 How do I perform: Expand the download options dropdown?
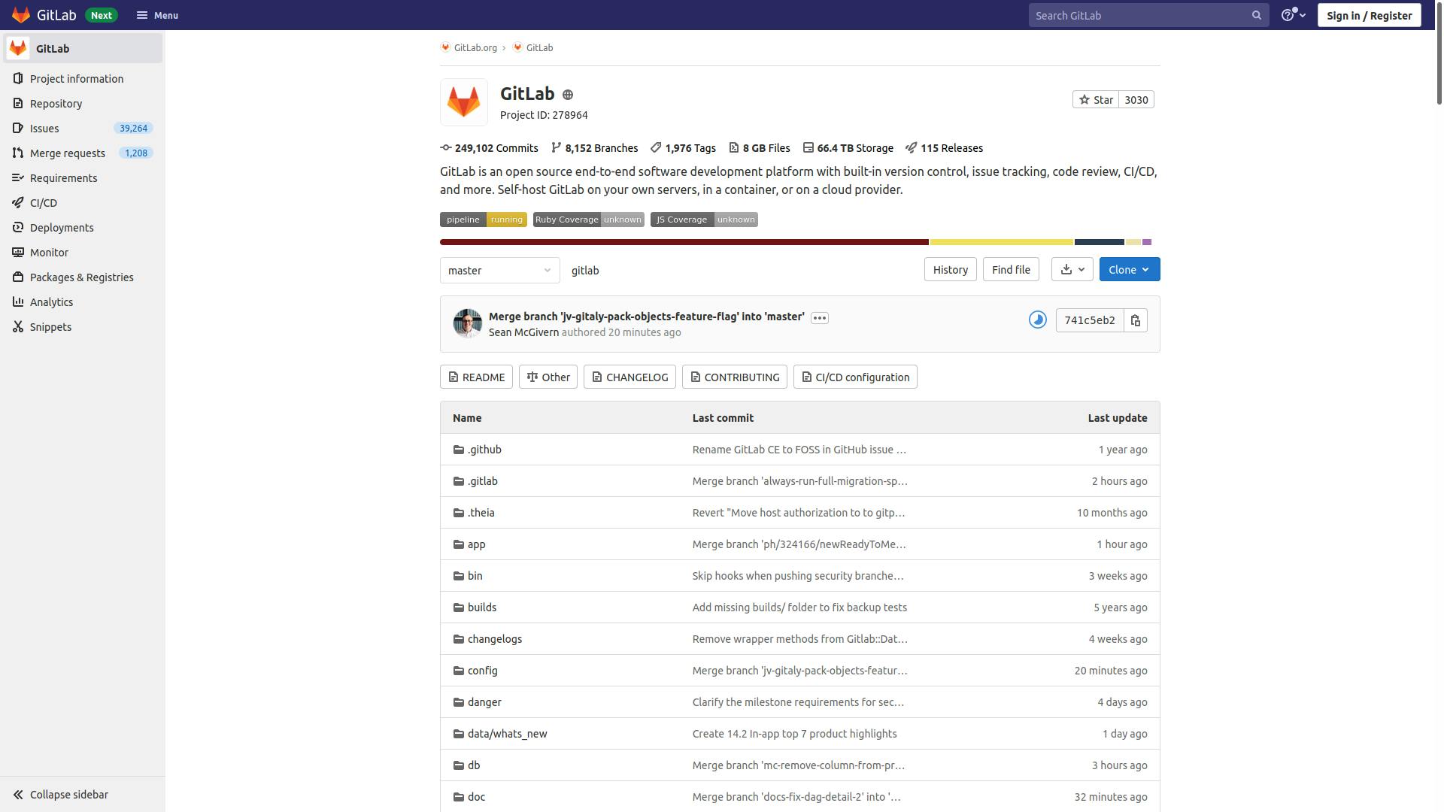pos(1072,268)
